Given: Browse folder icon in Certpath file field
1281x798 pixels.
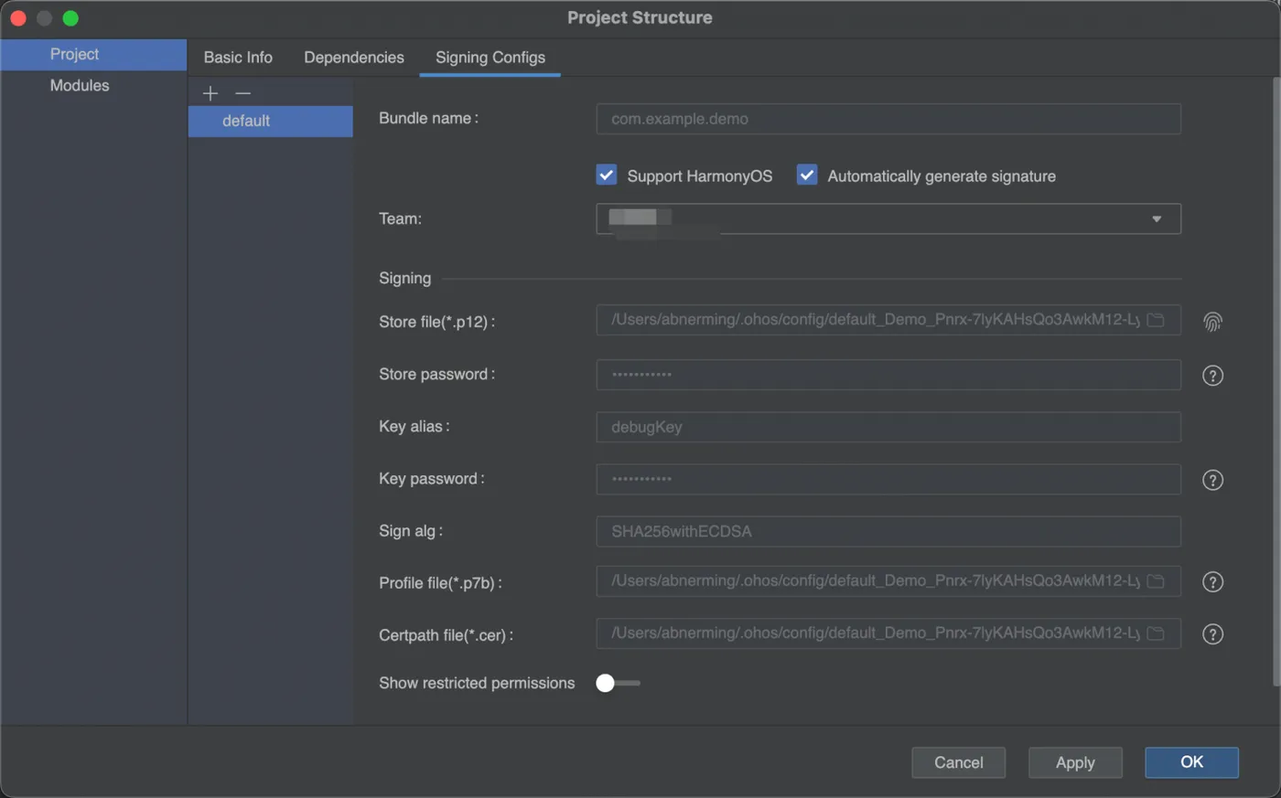Looking at the screenshot, I should (1156, 633).
